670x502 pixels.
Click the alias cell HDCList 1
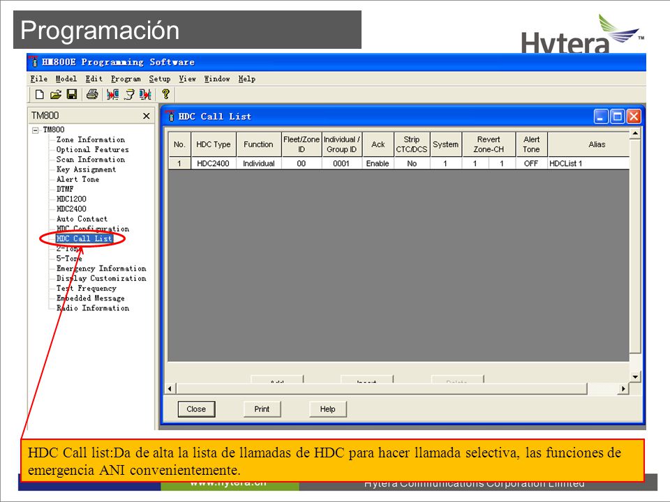[588, 163]
